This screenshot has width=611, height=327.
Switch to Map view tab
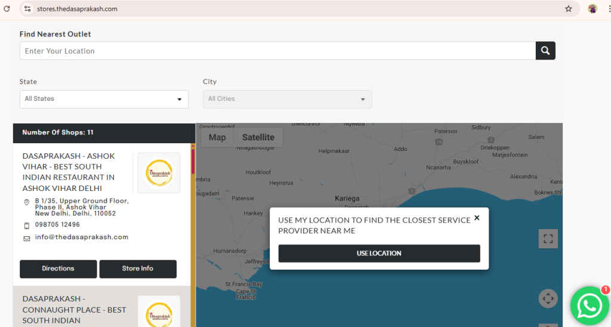[x=217, y=137]
